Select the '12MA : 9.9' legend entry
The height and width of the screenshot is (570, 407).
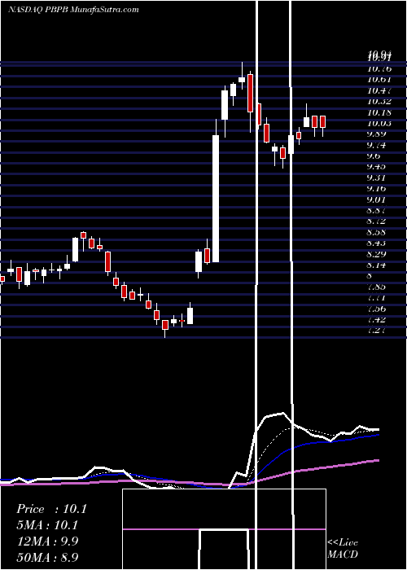pyautogui.click(x=47, y=541)
